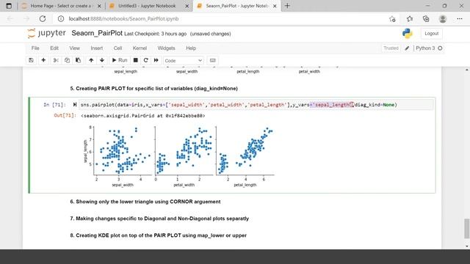Open browser favorites list icon
470x264 pixels.
410,19
